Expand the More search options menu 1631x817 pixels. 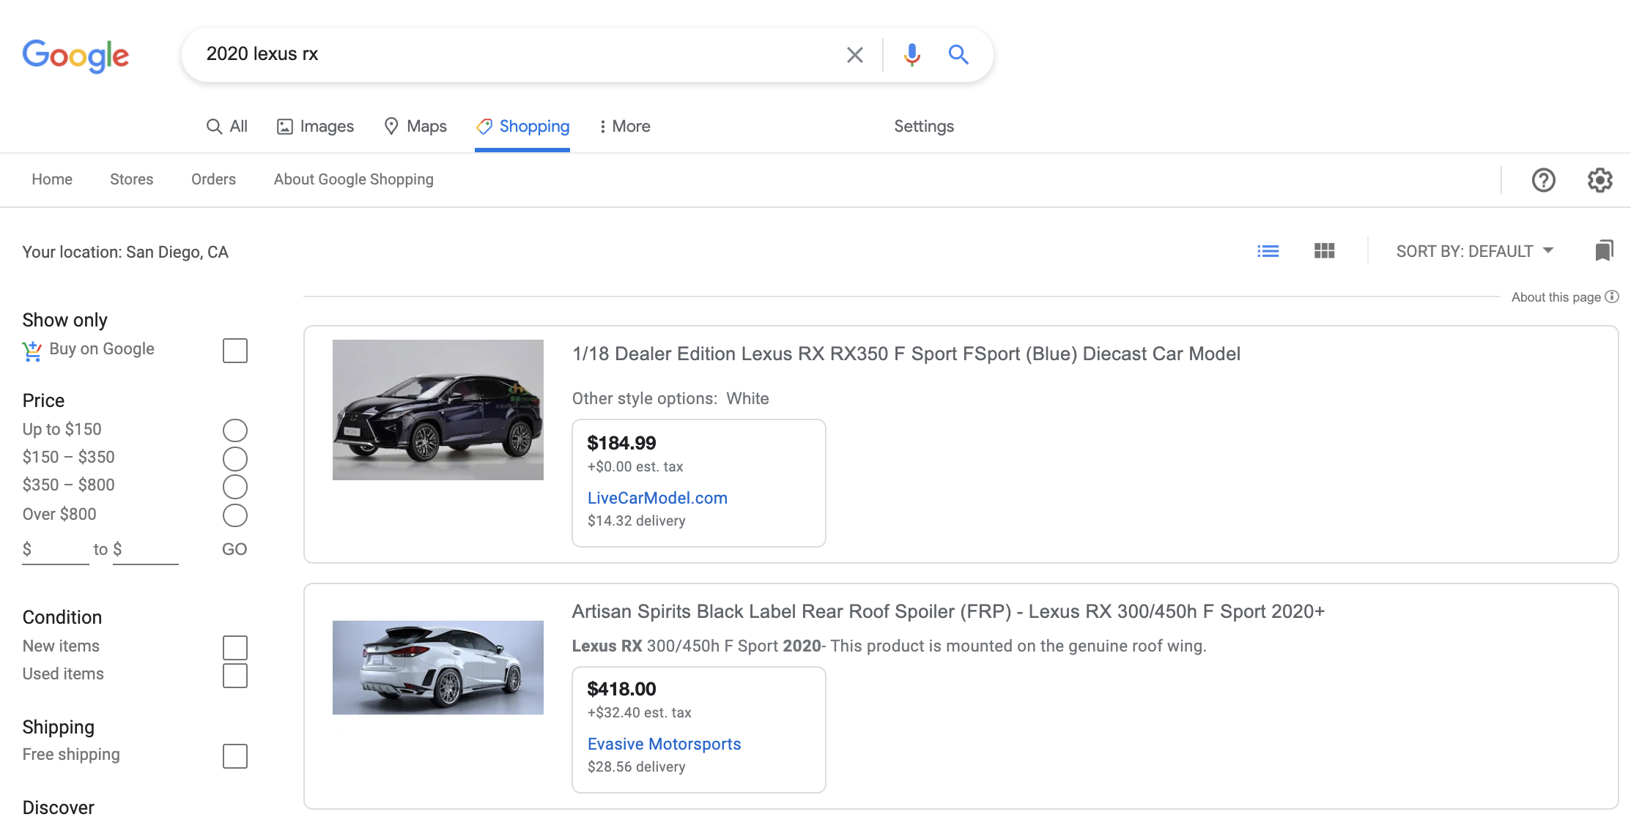[624, 126]
